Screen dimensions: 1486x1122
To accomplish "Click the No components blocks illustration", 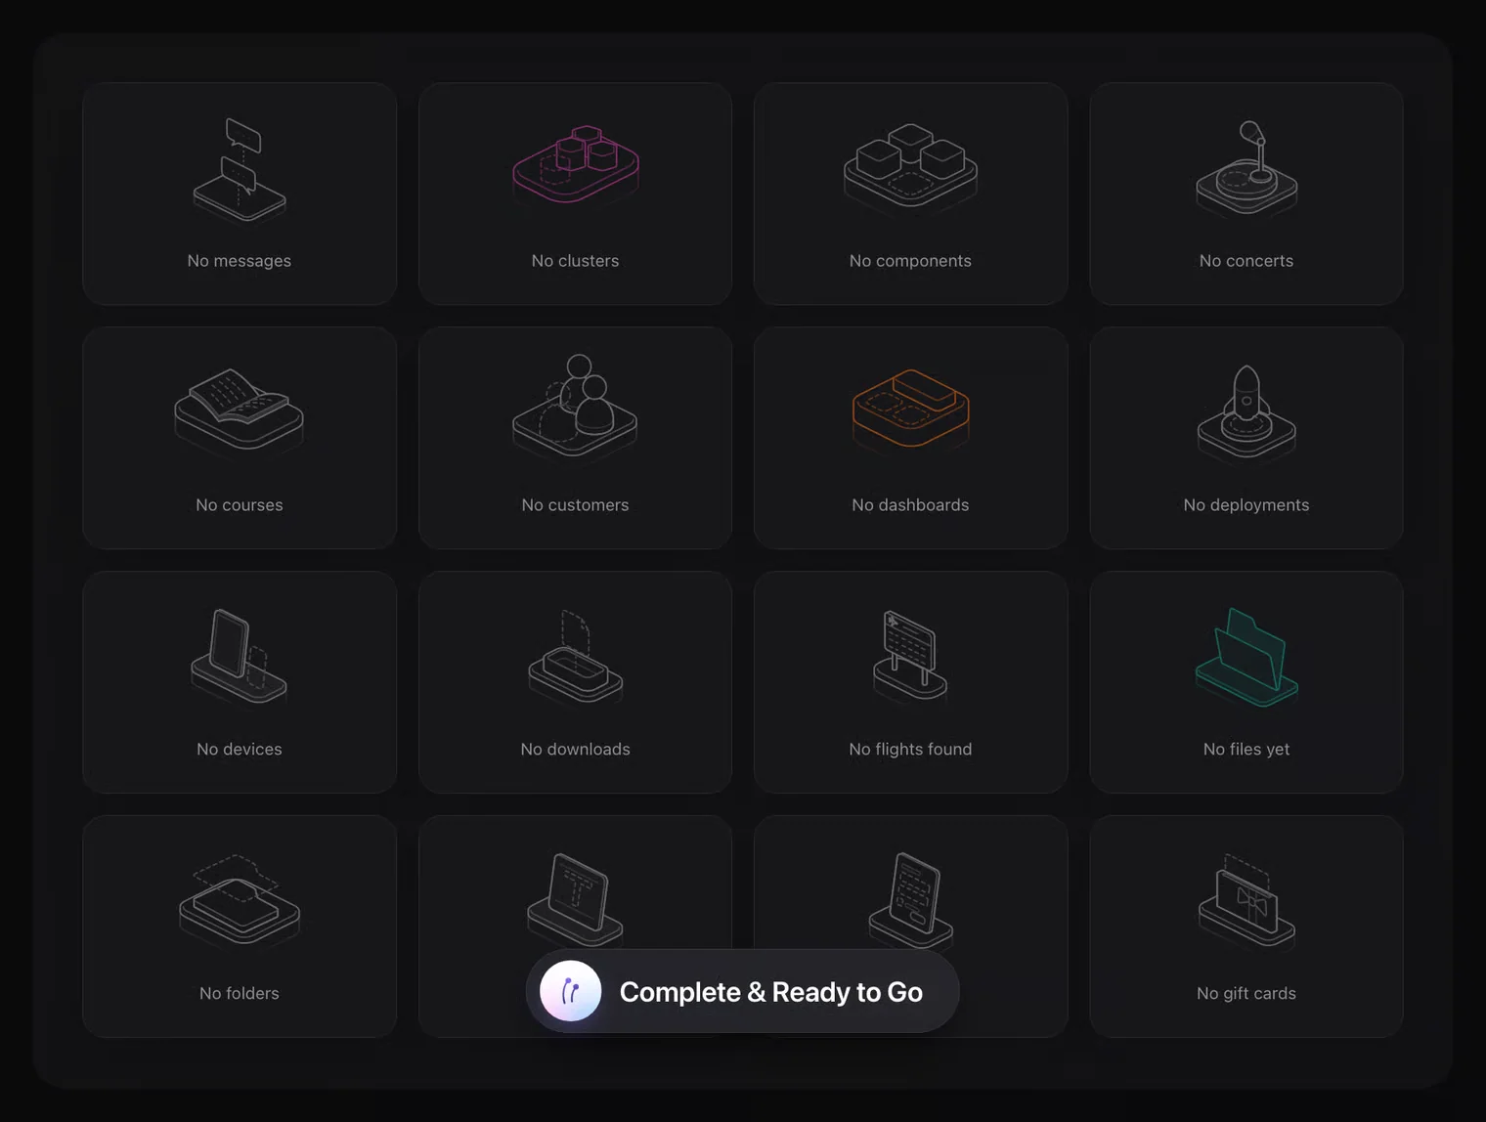I will 910,167.
